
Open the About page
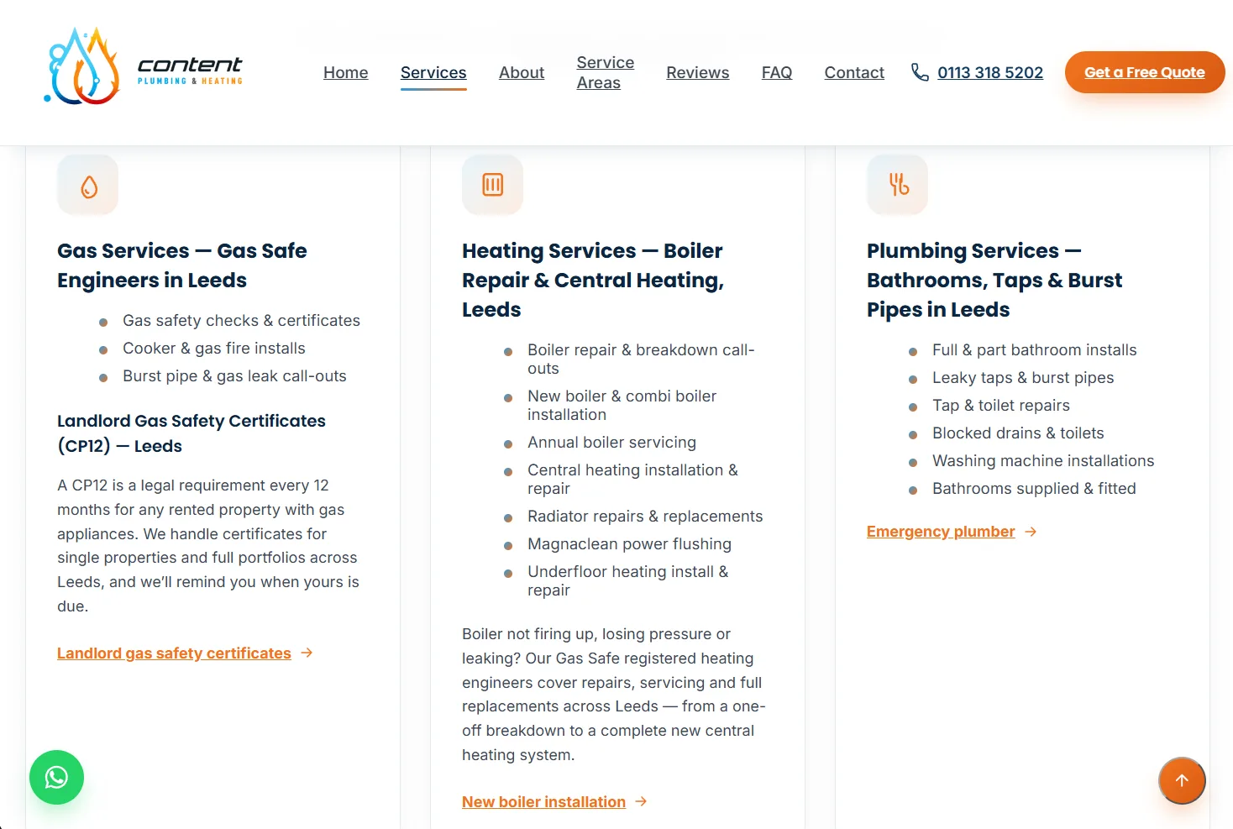[x=522, y=72]
